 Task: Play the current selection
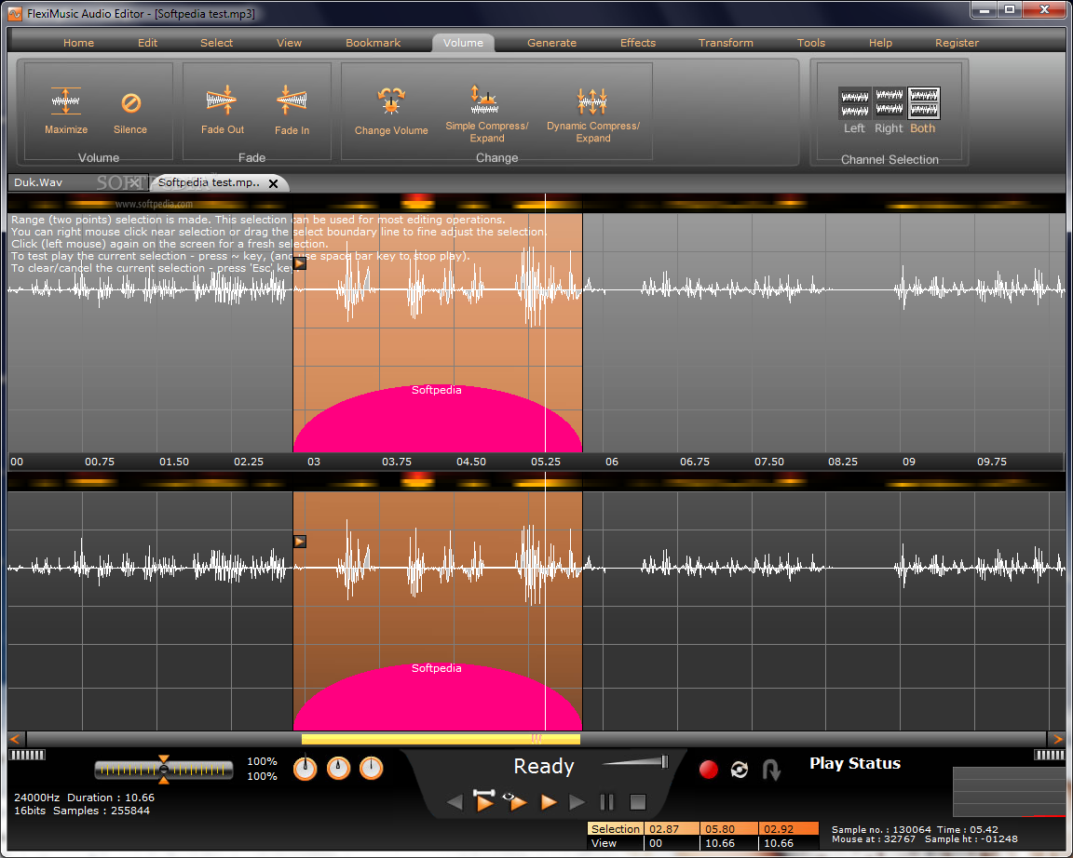[483, 800]
